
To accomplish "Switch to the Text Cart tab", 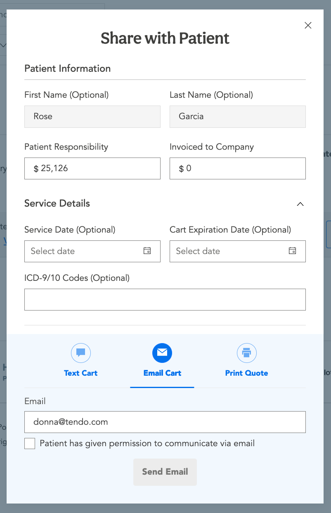I will tap(81, 373).
